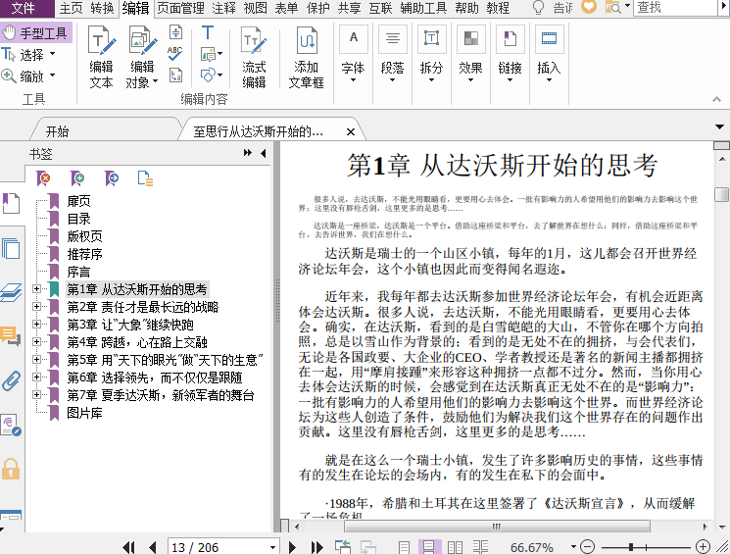Switch to the 开始 document tab
The image size is (730, 554).
(58, 131)
